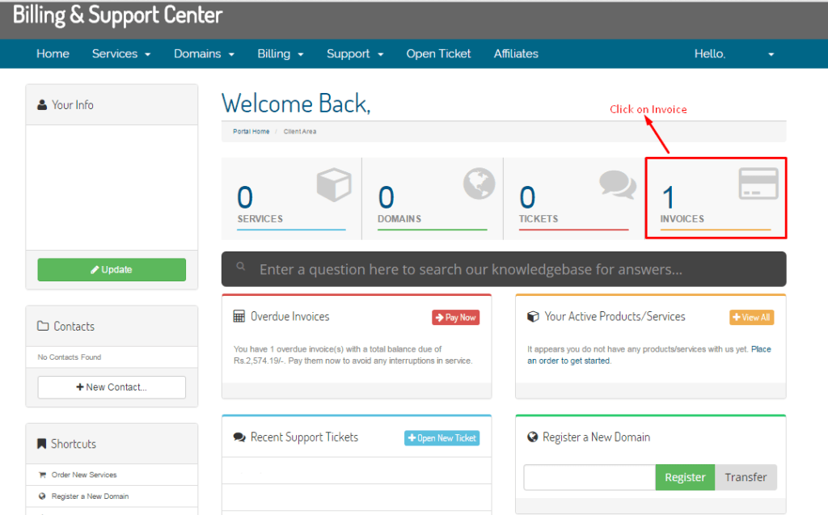Select Affiliates in the navigation bar
The height and width of the screenshot is (515, 828).
(516, 54)
